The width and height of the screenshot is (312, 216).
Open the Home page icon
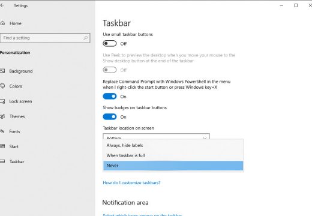point(2,23)
